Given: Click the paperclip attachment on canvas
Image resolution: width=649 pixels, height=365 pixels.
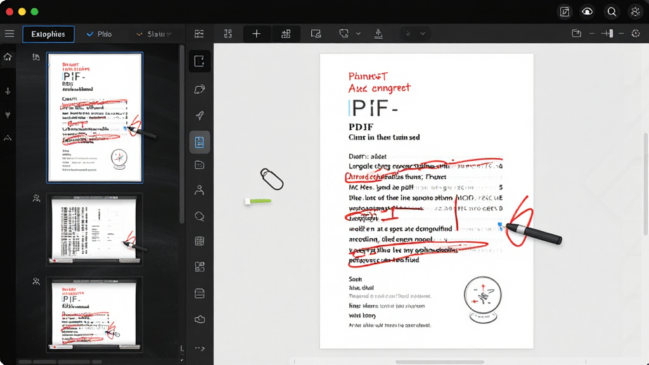Looking at the screenshot, I should [272, 179].
